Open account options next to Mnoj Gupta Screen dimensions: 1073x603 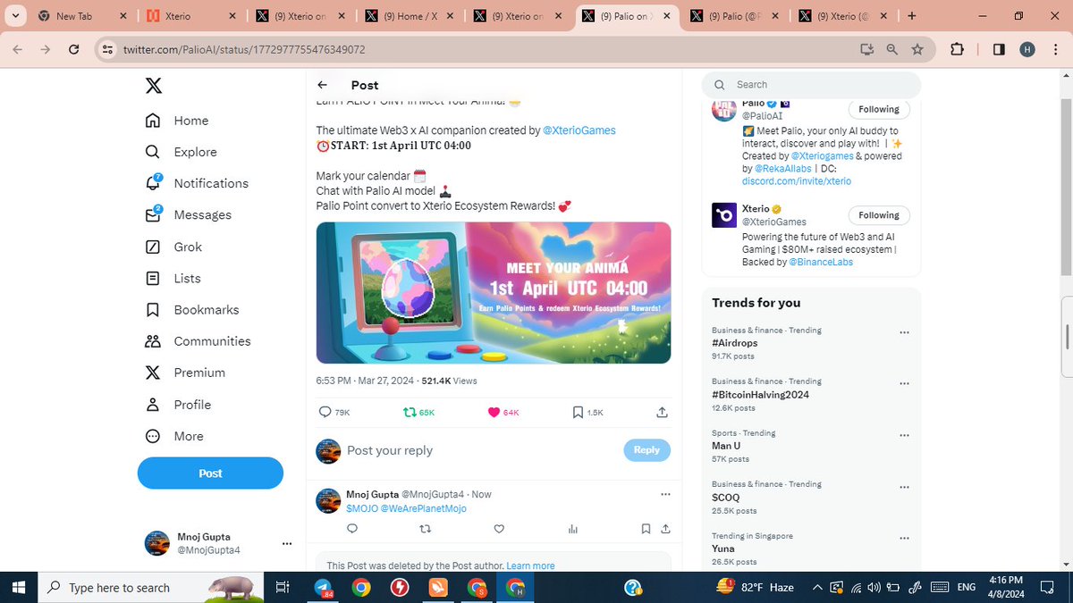[x=287, y=543]
